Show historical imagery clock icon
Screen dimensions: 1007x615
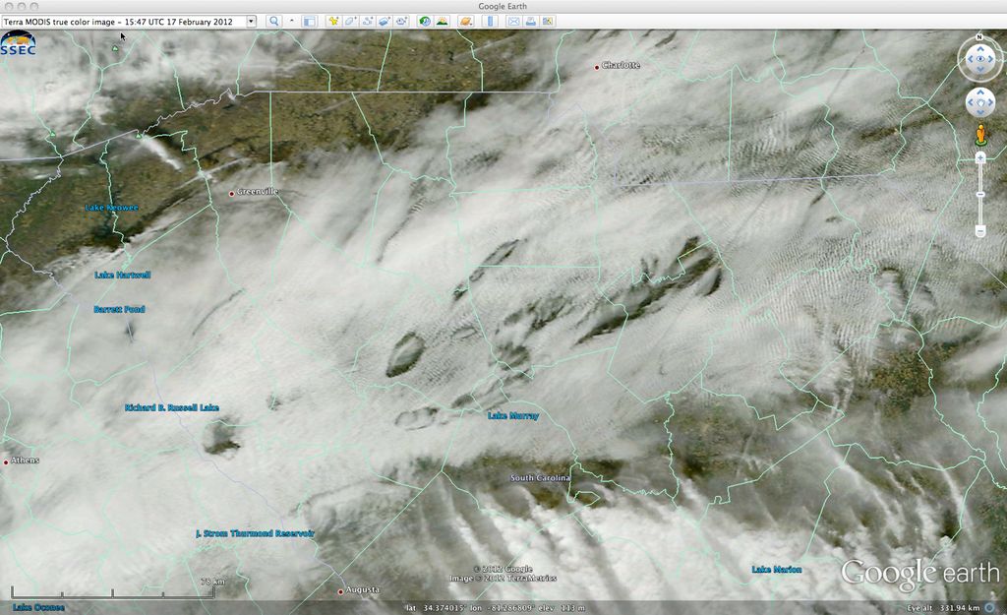pos(425,22)
